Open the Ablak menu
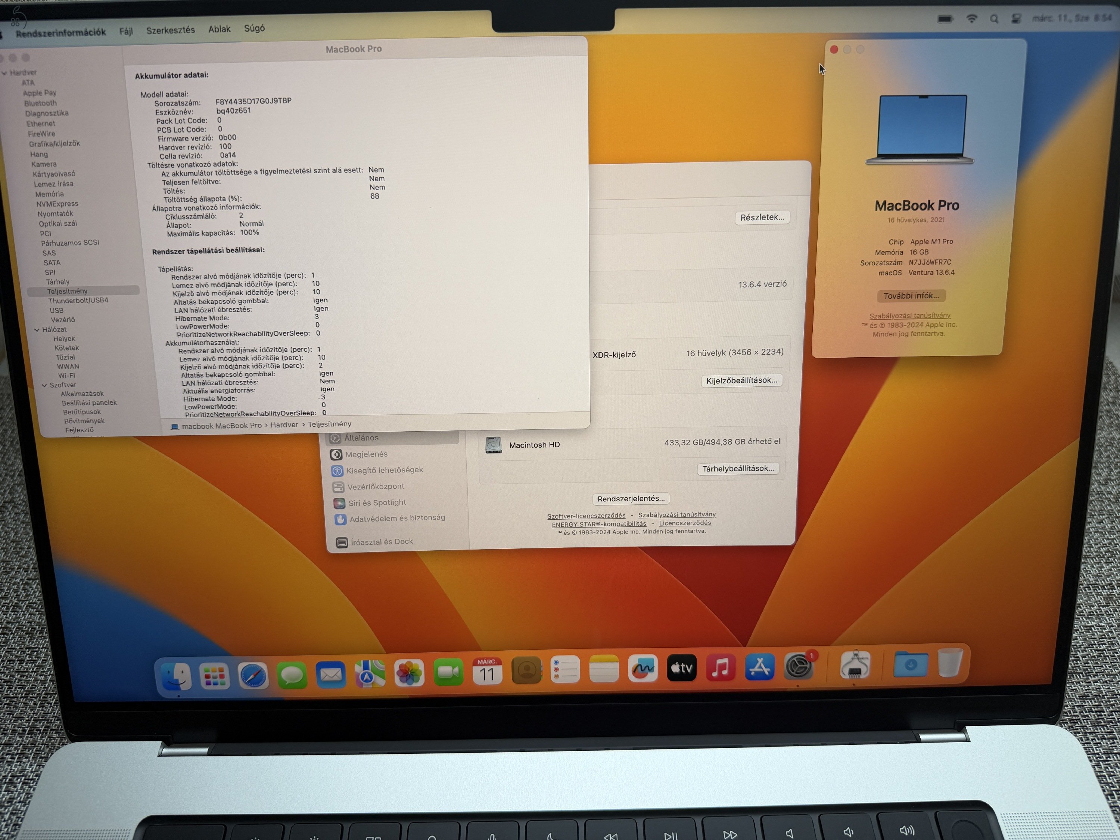 219,29
